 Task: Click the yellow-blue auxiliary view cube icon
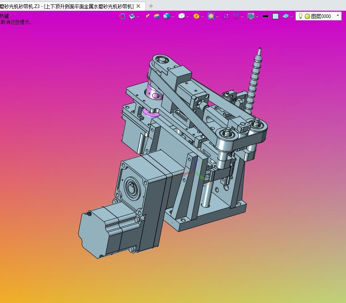pyautogui.click(x=157, y=16)
